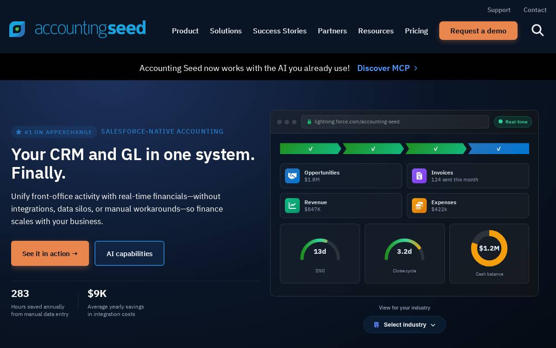
Task: Open the Resources menu
Action: click(376, 31)
